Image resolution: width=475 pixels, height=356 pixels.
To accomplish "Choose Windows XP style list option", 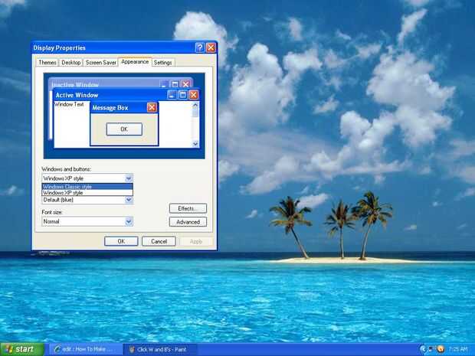I will pyautogui.click(x=87, y=192).
